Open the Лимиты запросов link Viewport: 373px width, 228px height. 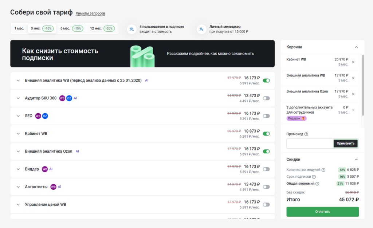click(90, 13)
